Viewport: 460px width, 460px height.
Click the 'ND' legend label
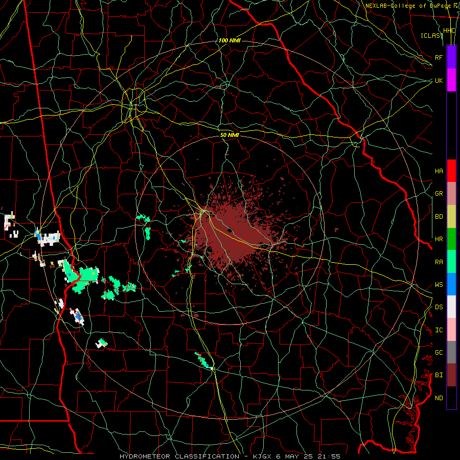pos(439,398)
